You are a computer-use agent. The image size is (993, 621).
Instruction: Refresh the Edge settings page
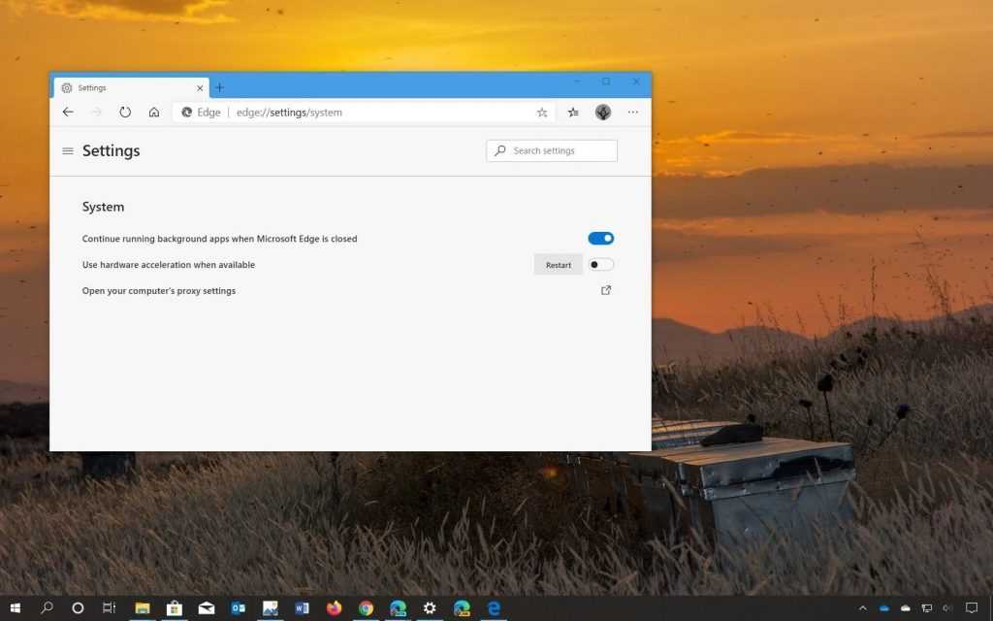point(125,113)
